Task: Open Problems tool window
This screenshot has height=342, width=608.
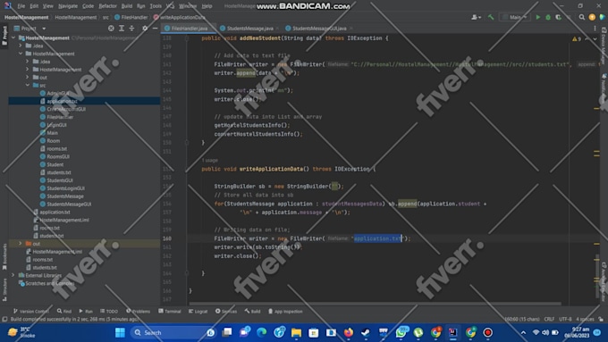Action: click(138, 312)
